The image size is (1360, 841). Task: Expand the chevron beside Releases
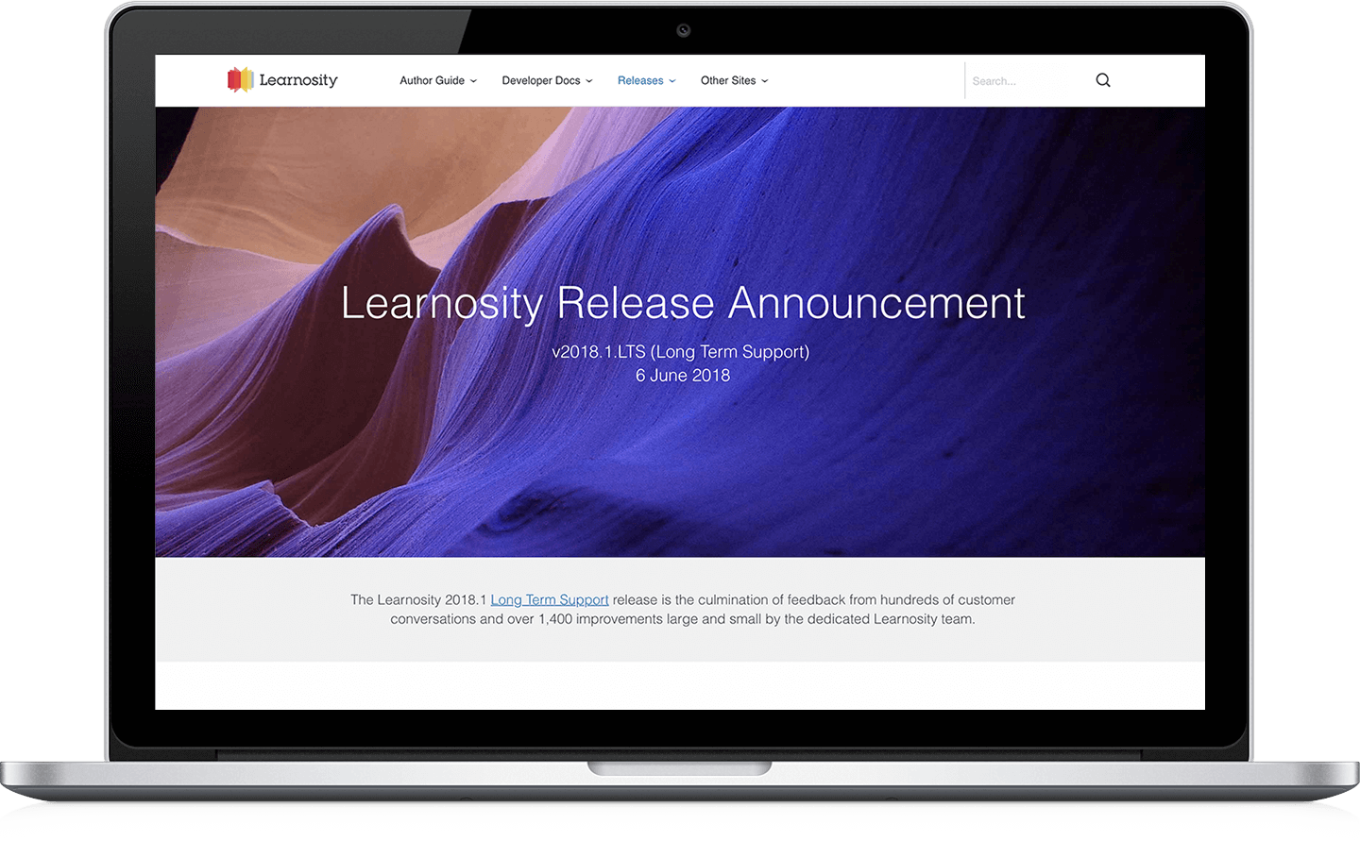tap(672, 81)
